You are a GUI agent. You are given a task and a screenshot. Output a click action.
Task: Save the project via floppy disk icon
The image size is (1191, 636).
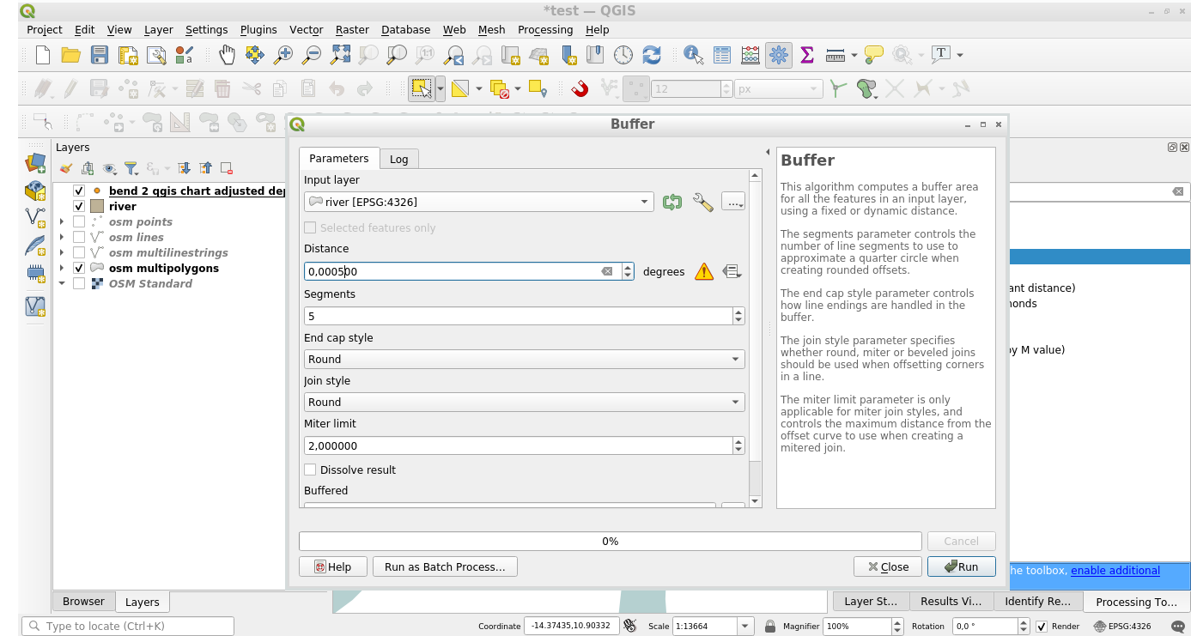pyautogui.click(x=99, y=55)
